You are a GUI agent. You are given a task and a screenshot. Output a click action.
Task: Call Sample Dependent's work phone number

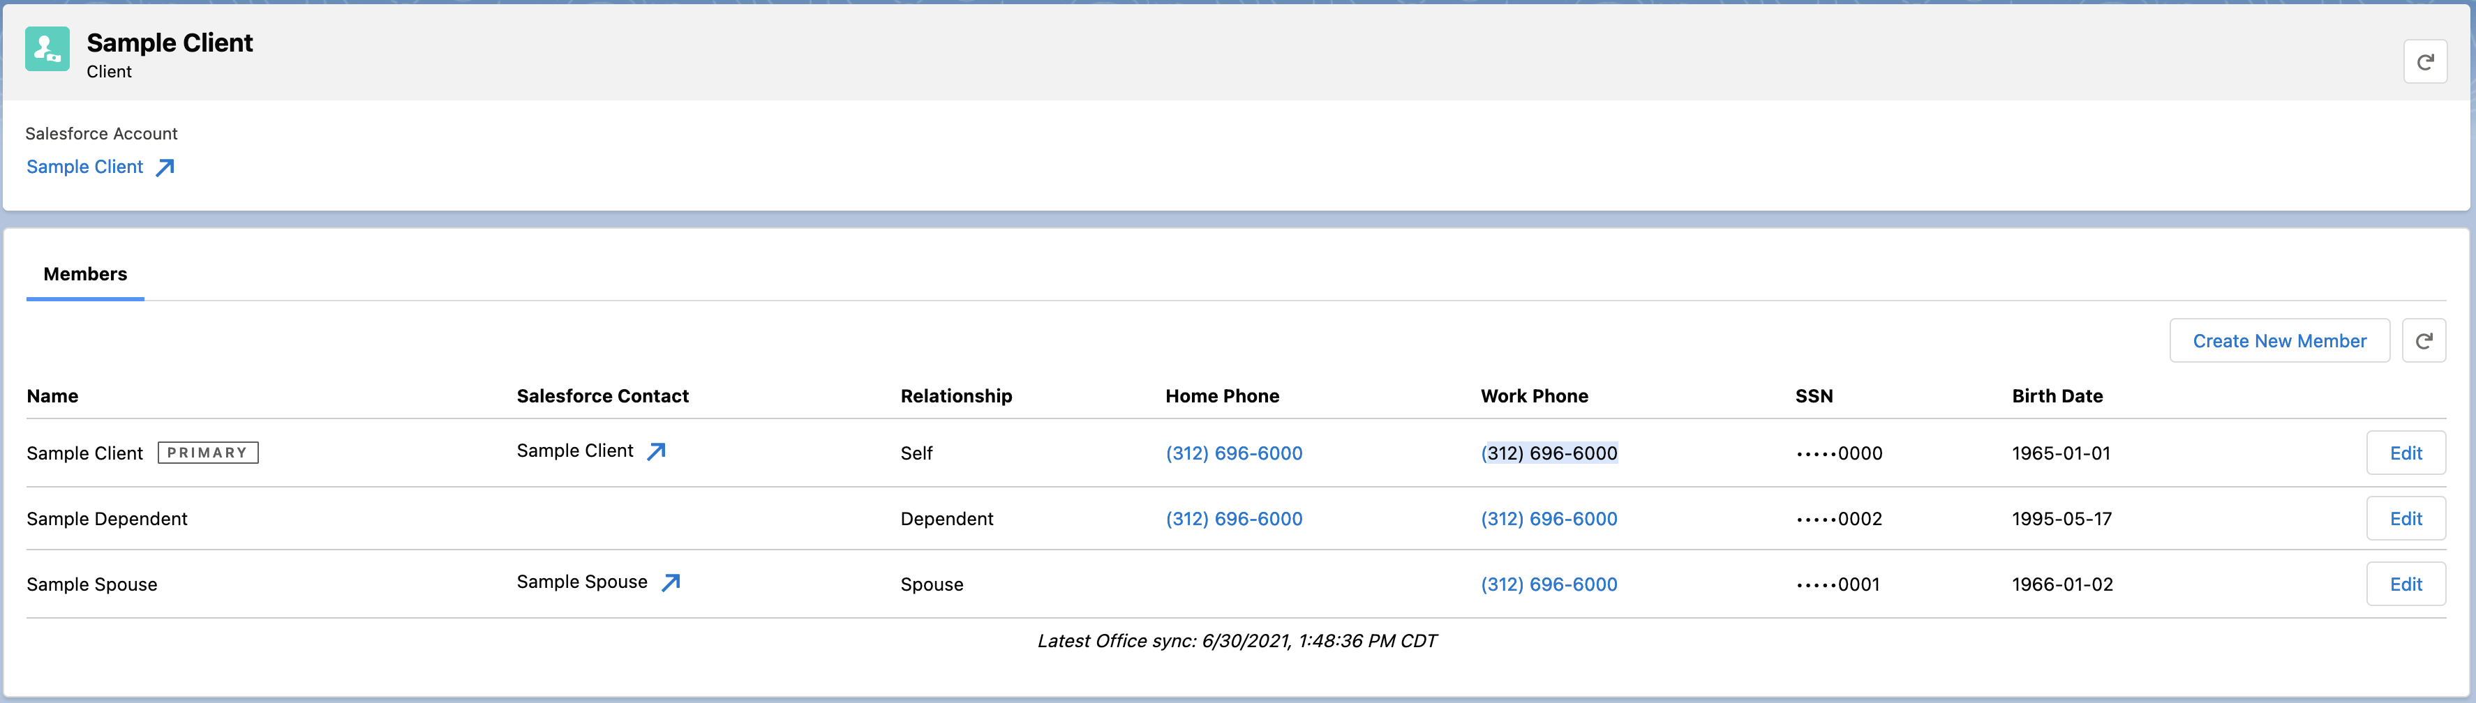(x=1549, y=519)
